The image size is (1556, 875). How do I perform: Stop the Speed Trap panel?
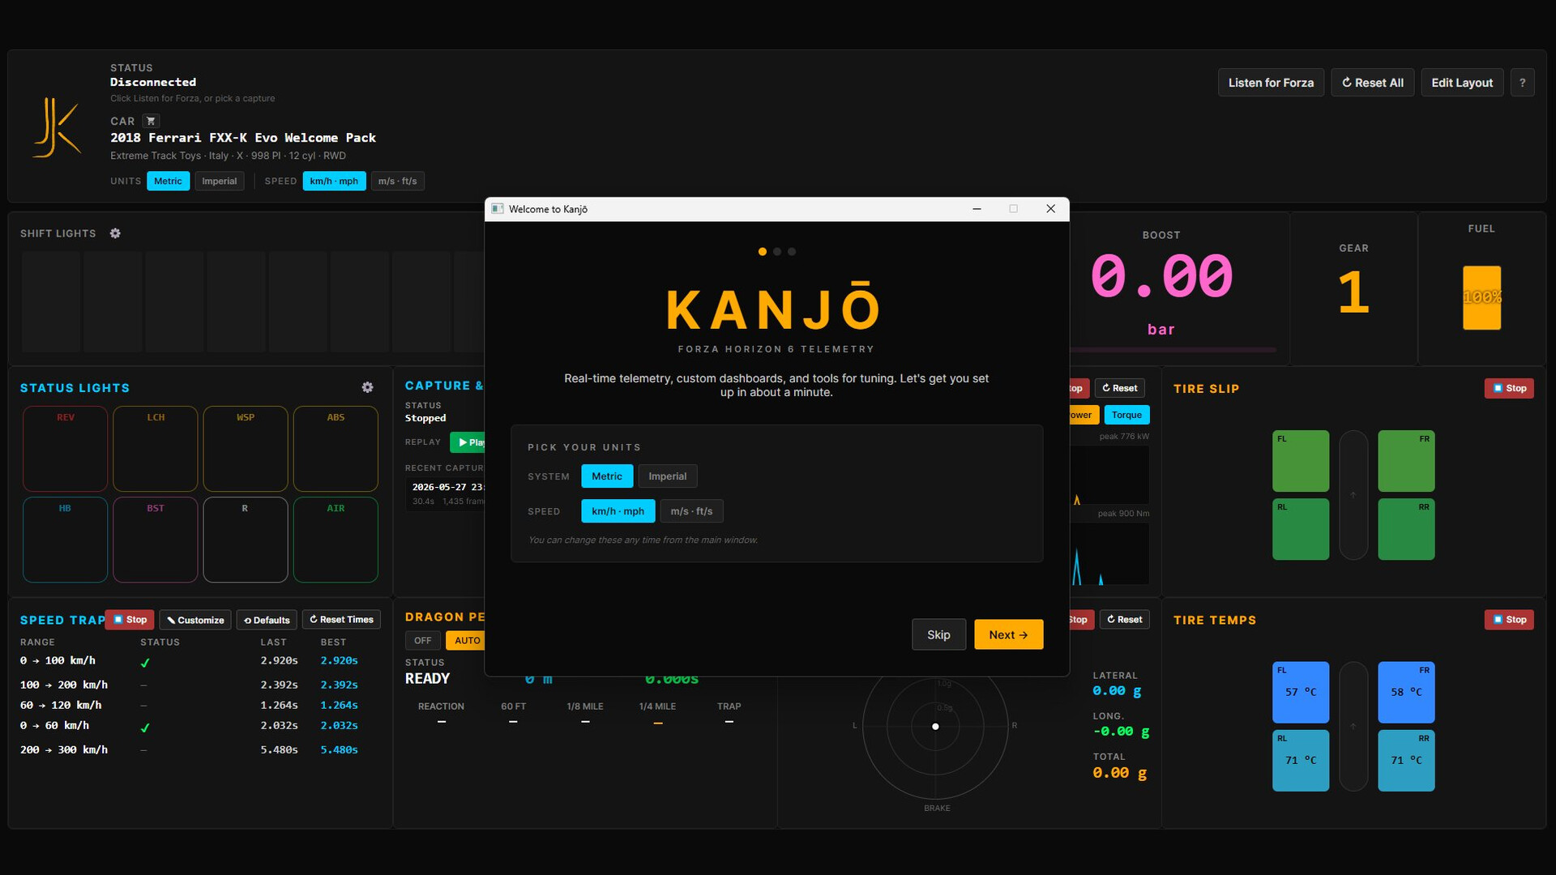[130, 619]
